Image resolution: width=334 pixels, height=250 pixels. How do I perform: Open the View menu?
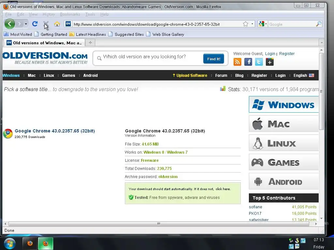click(x=33, y=14)
